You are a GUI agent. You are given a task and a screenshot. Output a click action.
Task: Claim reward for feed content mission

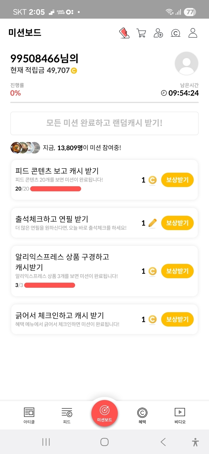pos(177,180)
